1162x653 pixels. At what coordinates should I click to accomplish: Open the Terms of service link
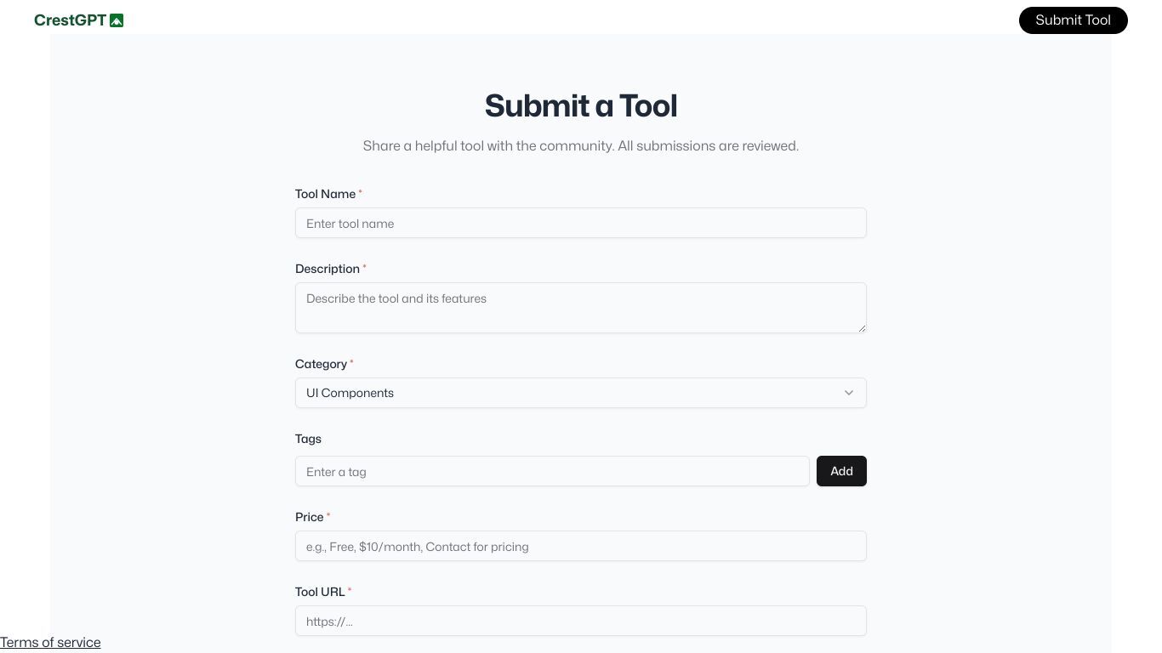coord(50,643)
